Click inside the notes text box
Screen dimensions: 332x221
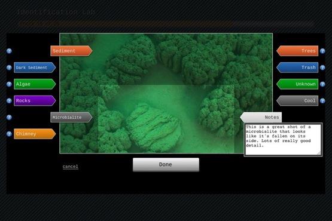283,140
